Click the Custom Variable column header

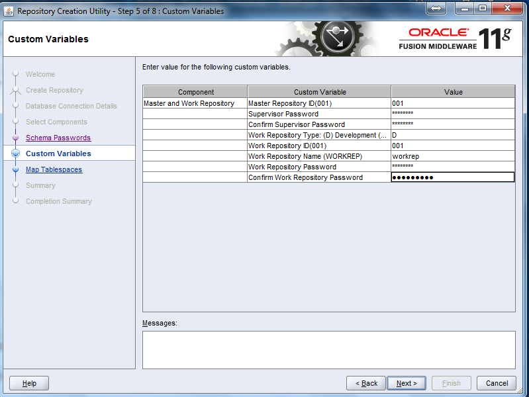point(320,92)
